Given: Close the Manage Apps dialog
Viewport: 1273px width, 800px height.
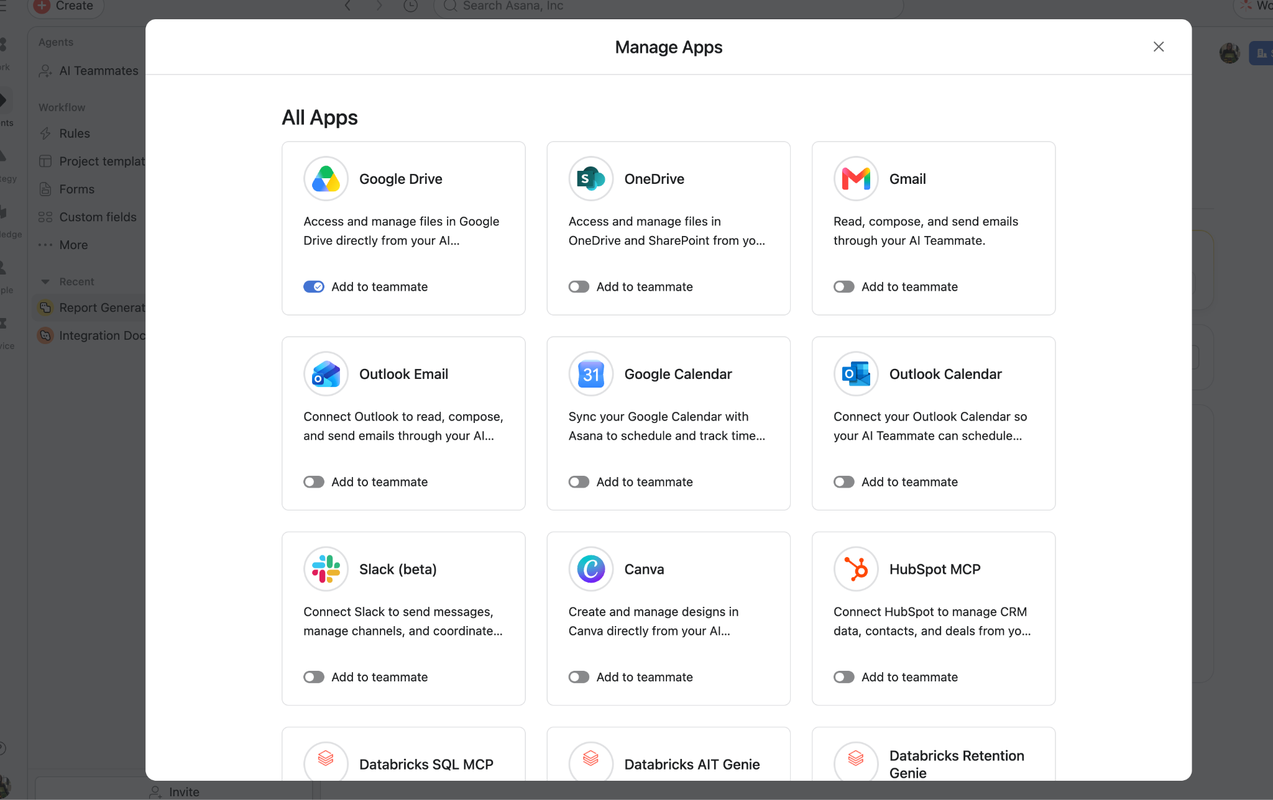Looking at the screenshot, I should coord(1159,47).
